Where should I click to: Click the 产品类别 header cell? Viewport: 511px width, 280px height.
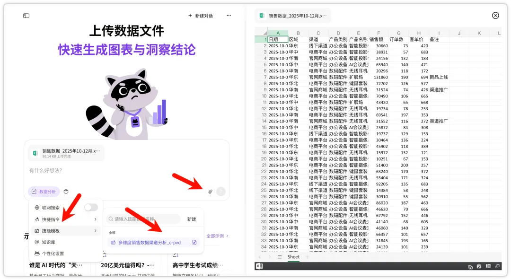(338, 39)
